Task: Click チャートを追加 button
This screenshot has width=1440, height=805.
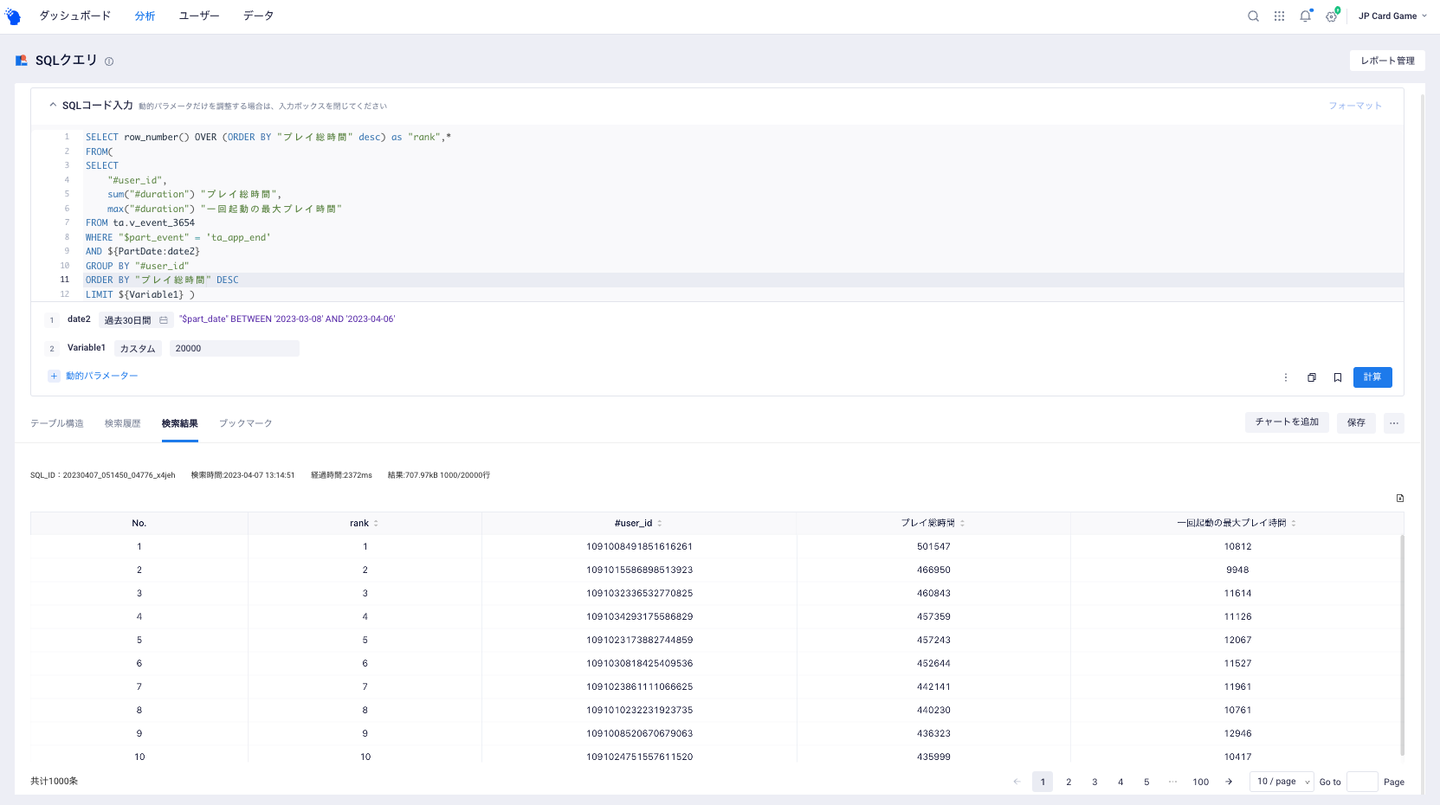Action: point(1287,422)
